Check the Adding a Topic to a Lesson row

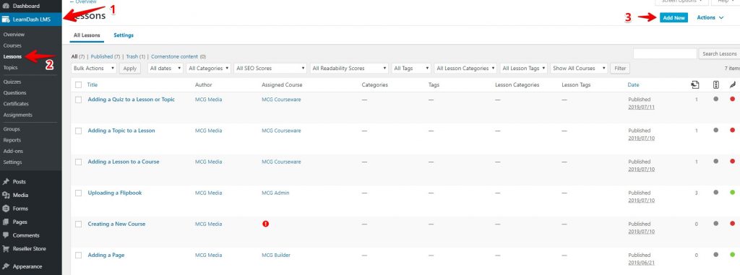(78, 131)
